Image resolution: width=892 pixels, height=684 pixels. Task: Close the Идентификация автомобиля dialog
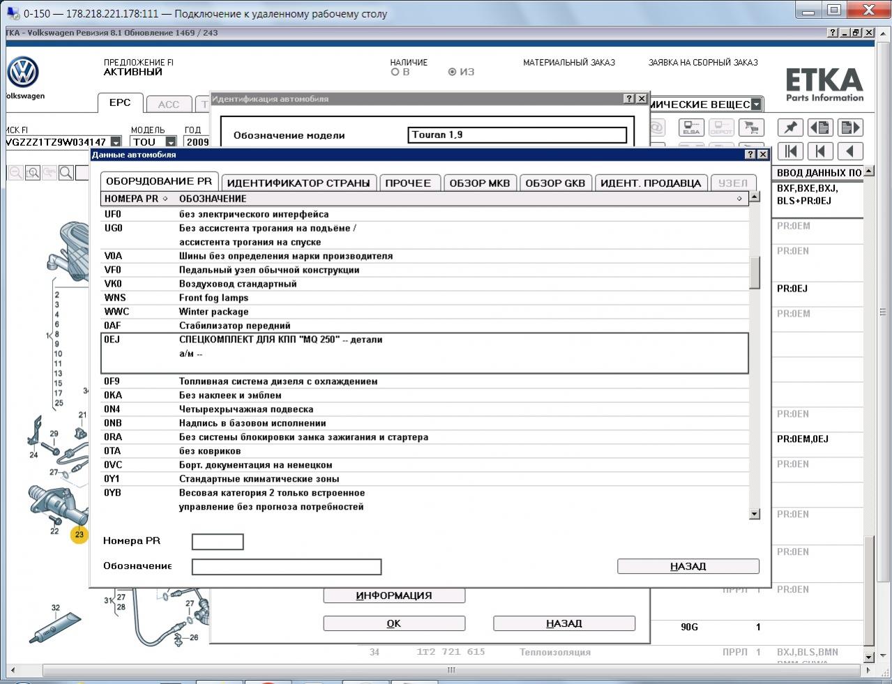[641, 99]
